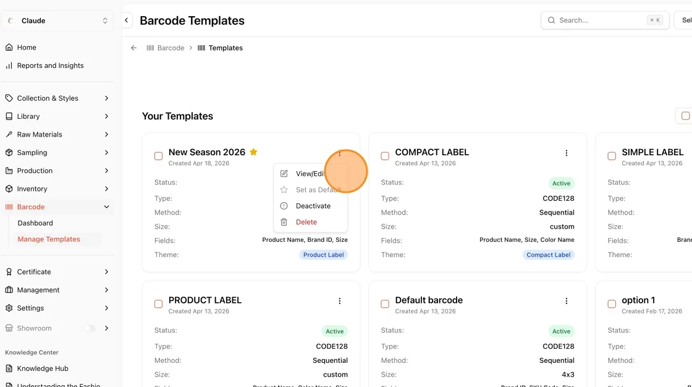The image size is (692, 387).
Task: Click the COMPACT LABEL Active status badge
Action: point(562,184)
